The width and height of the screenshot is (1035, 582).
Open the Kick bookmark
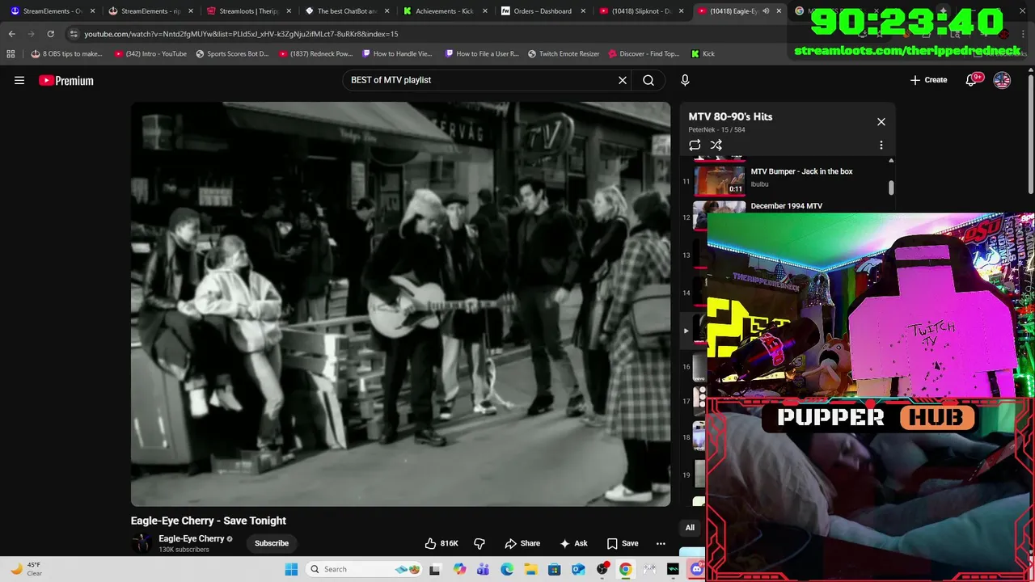coord(703,53)
